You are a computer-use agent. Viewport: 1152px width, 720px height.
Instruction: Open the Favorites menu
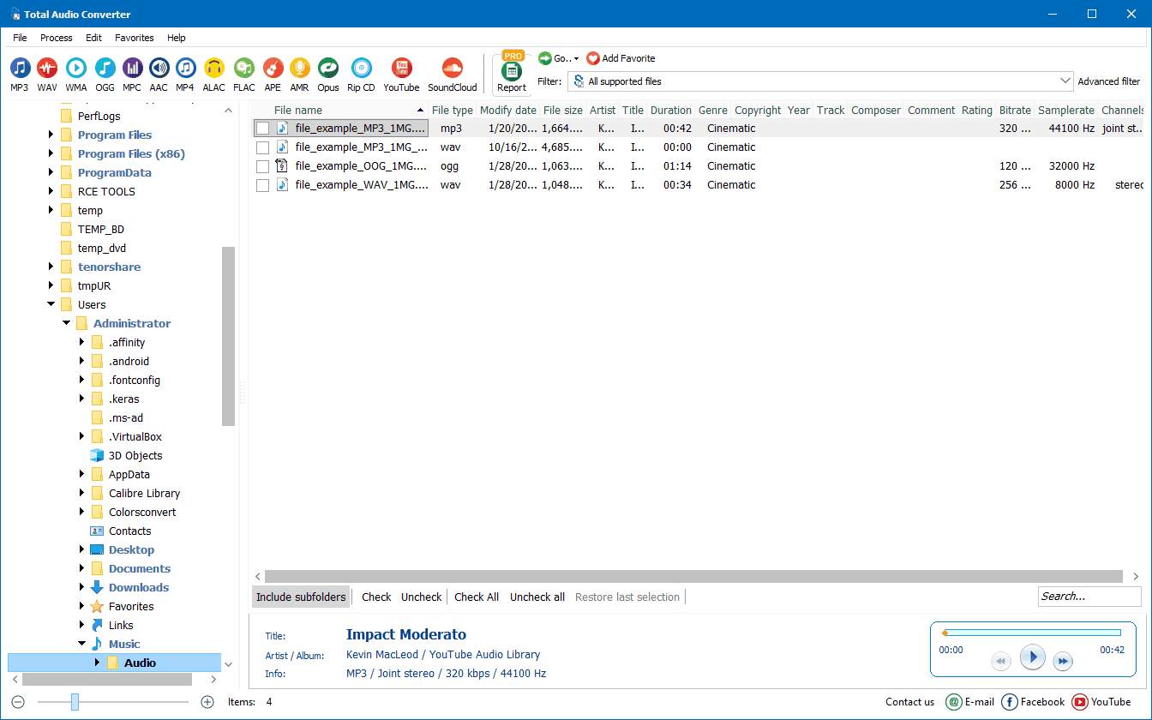(x=135, y=38)
